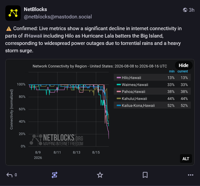Screen dimensions: 200x186
Task: Boost this post with the repeat icon
Action: tap(55, 175)
